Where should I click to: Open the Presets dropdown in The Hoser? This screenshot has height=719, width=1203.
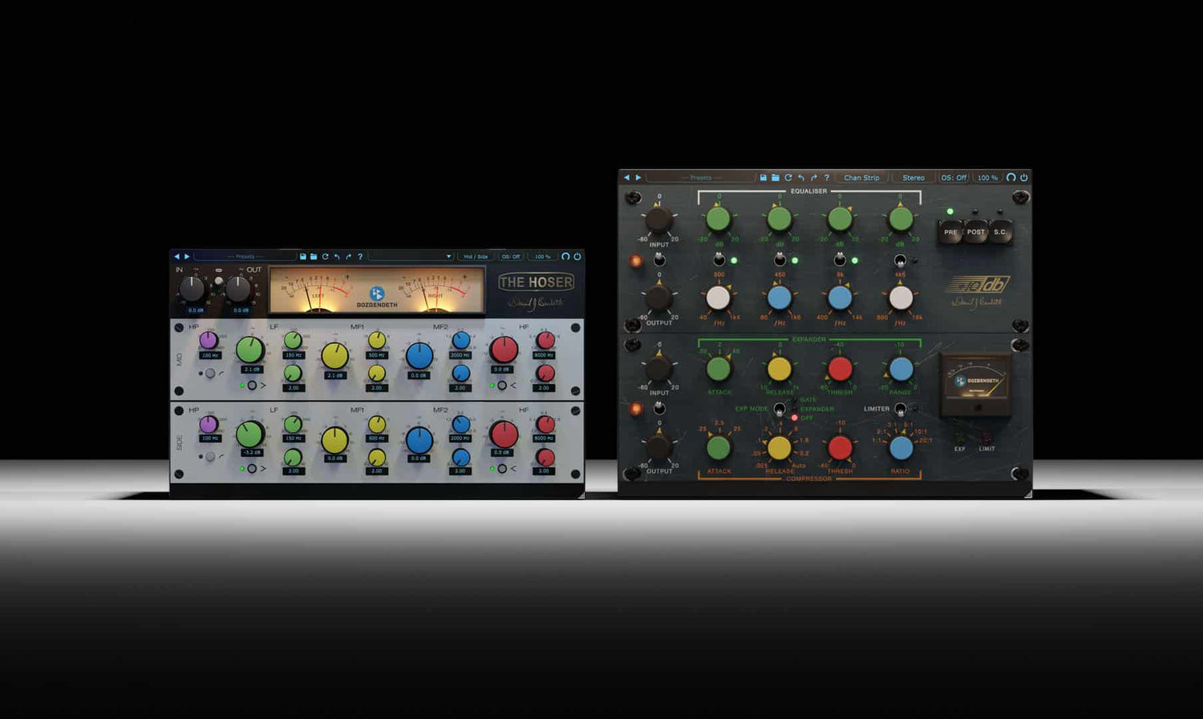(x=245, y=256)
